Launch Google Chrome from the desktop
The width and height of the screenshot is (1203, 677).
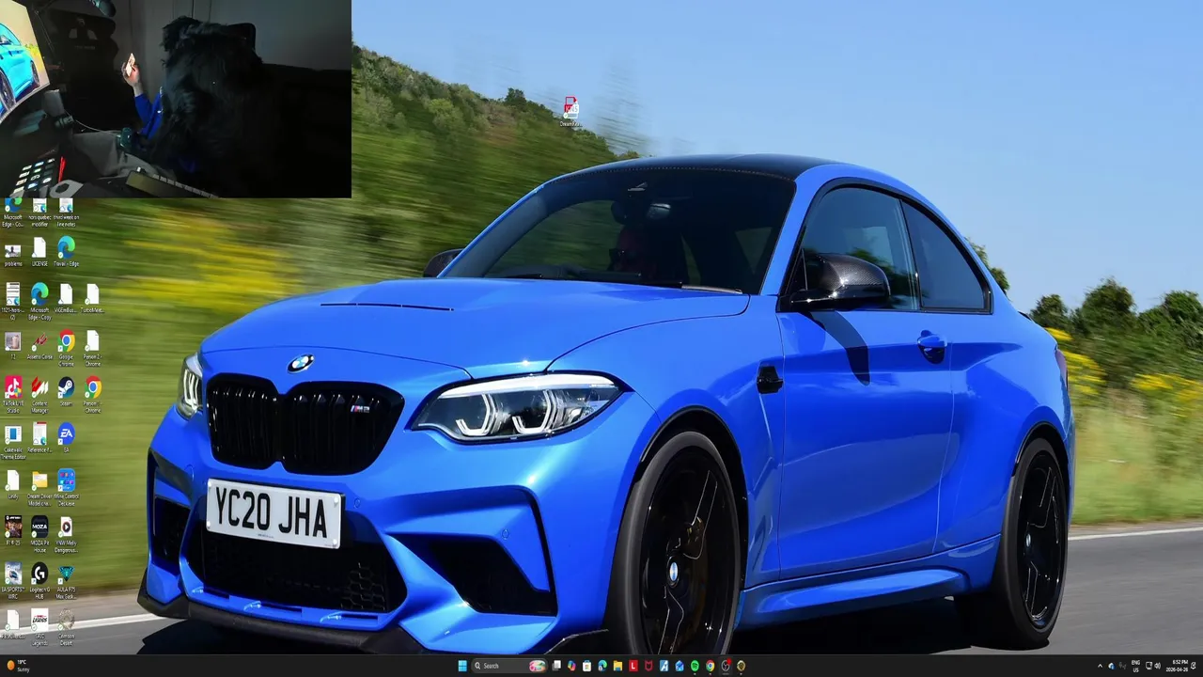[66, 346]
